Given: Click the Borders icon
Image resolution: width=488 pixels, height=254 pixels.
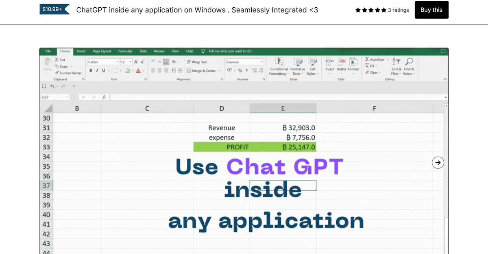Looking at the screenshot, I should click(115, 71).
